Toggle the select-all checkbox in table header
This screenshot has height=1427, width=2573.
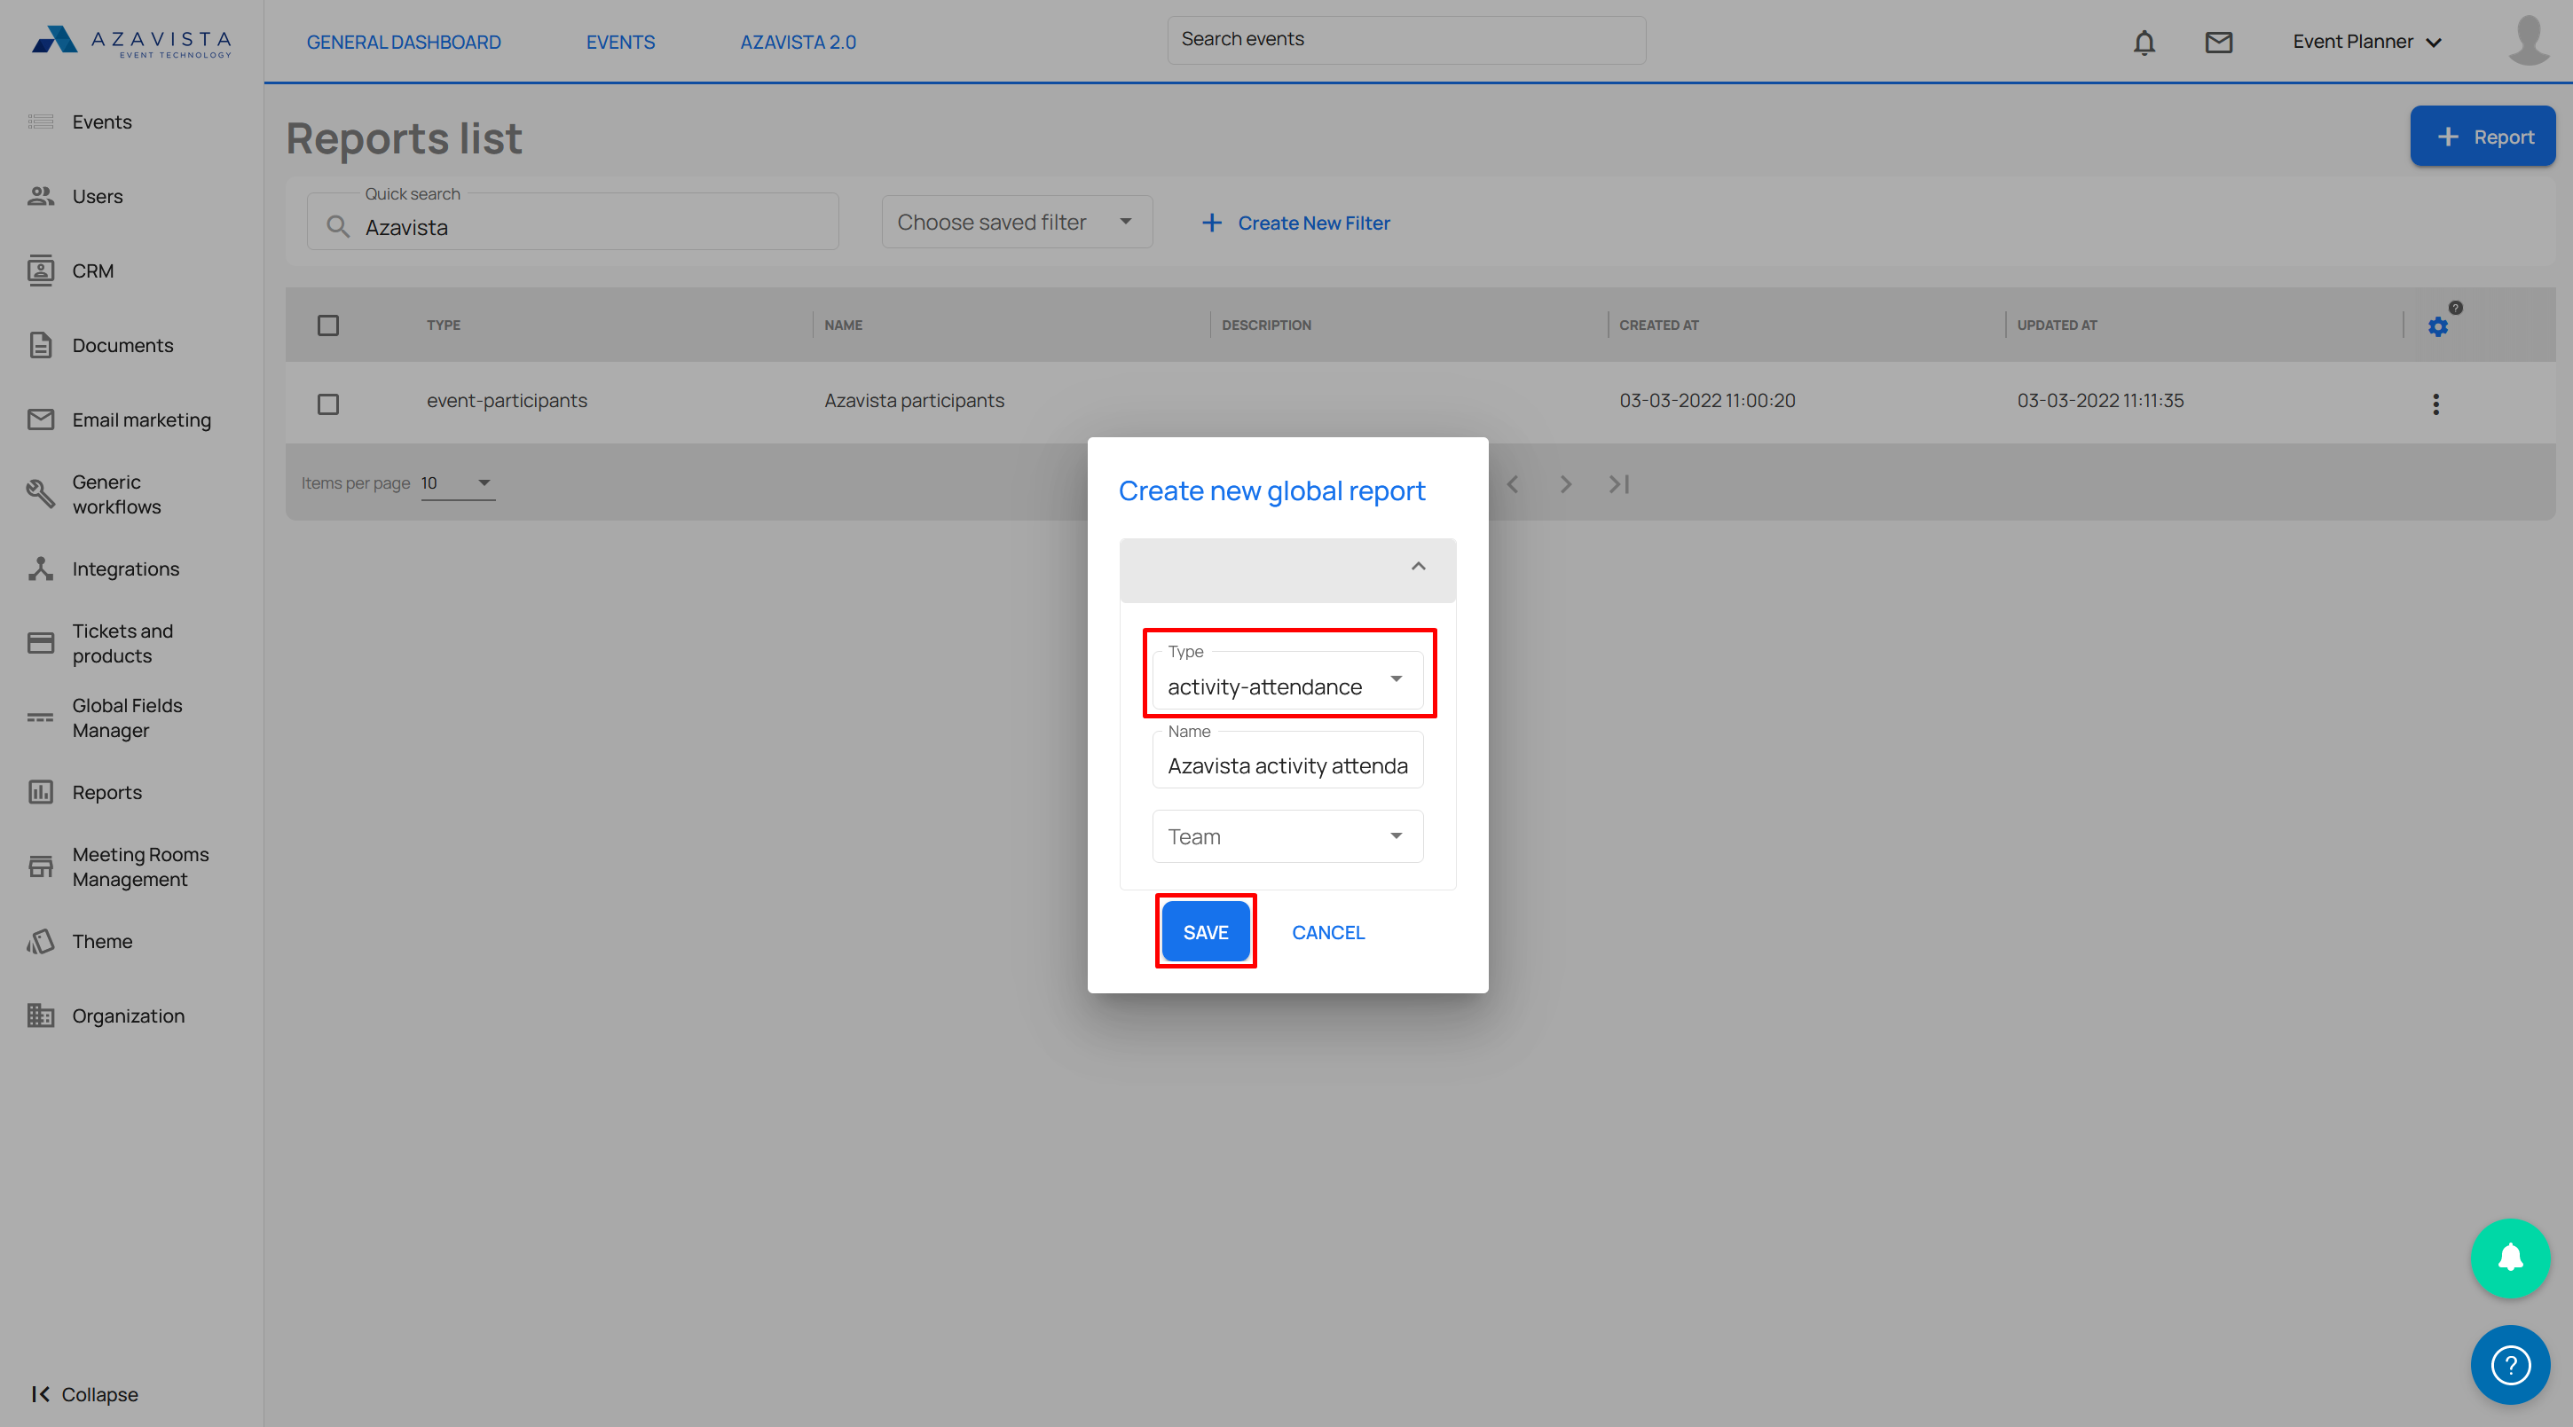327,325
